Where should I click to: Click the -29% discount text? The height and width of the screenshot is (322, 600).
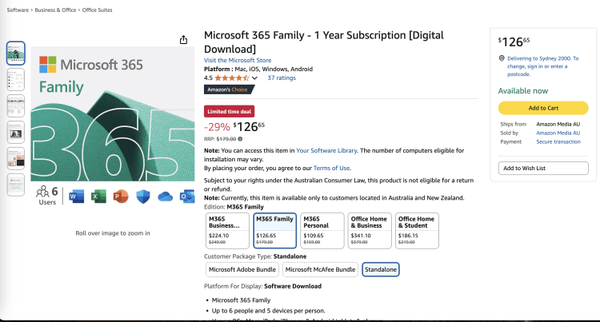point(217,127)
